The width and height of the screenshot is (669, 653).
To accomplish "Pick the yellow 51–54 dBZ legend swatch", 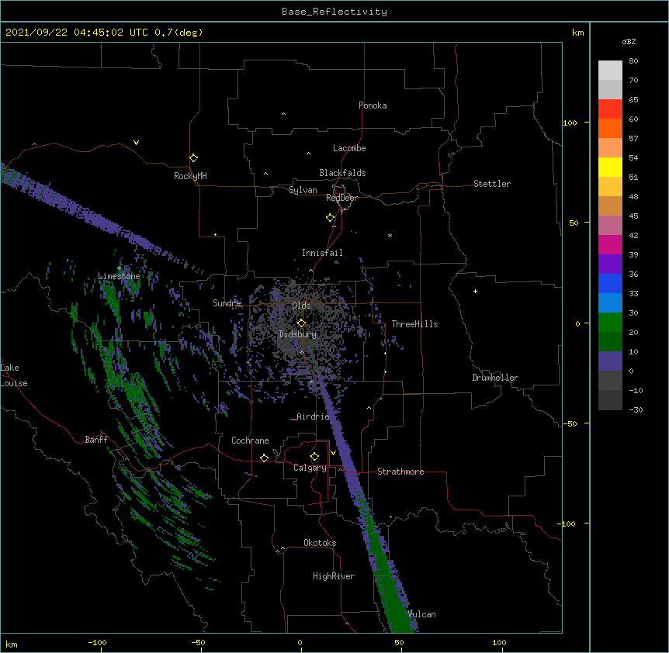I will pos(610,167).
